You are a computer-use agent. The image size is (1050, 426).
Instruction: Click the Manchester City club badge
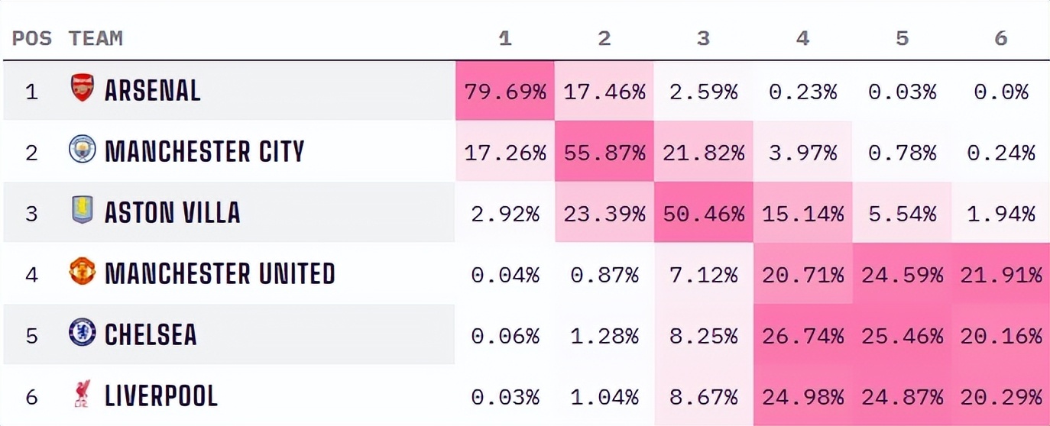[82, 150]
